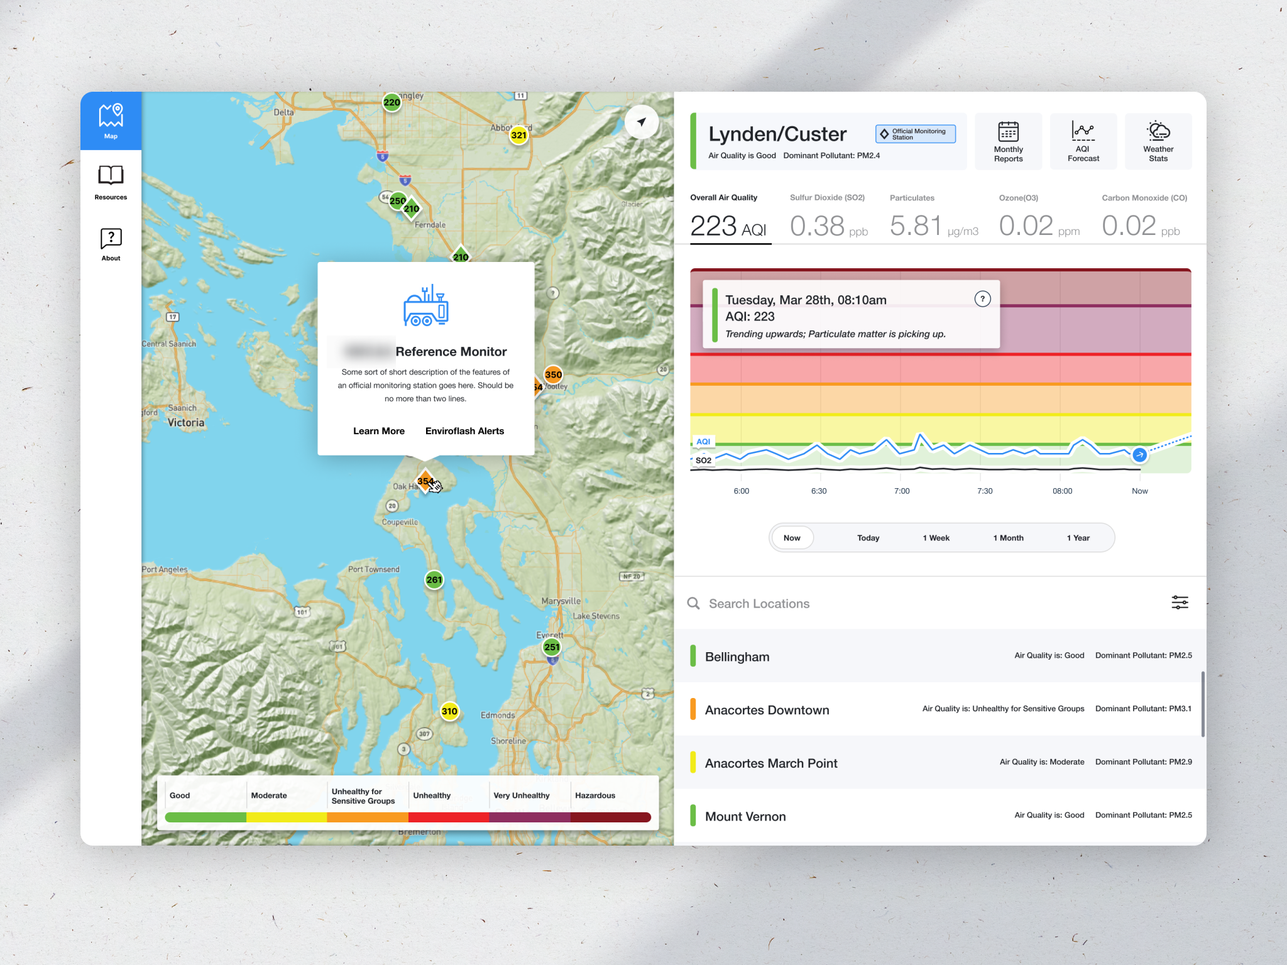Click the dark red Hazardous legend segment
1287x965 pixels.
611,817
